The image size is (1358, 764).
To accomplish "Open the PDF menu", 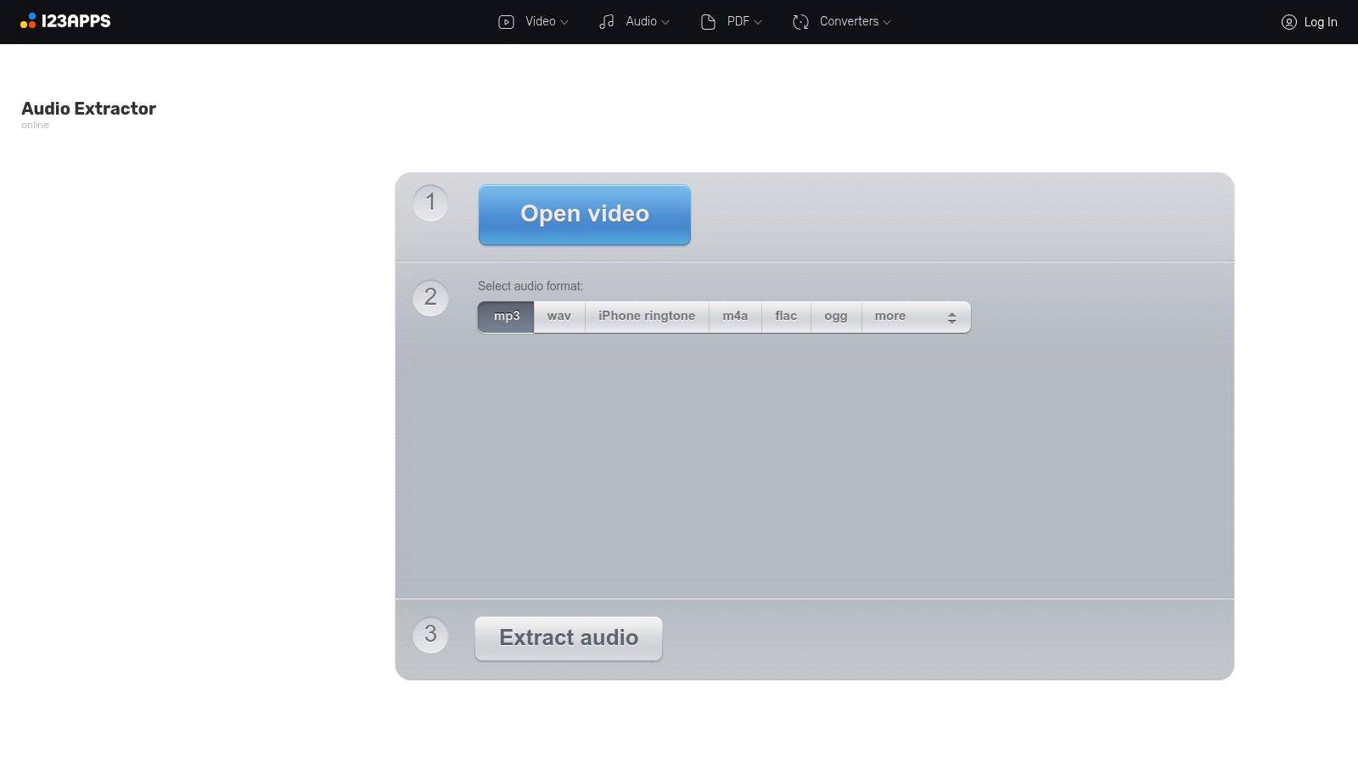I will tap(738, 21).
